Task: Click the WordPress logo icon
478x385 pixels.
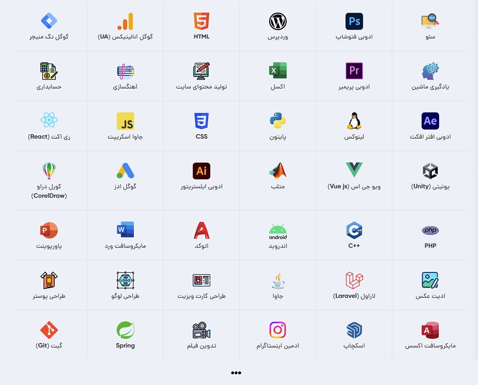Action: [x=278, y=21]
